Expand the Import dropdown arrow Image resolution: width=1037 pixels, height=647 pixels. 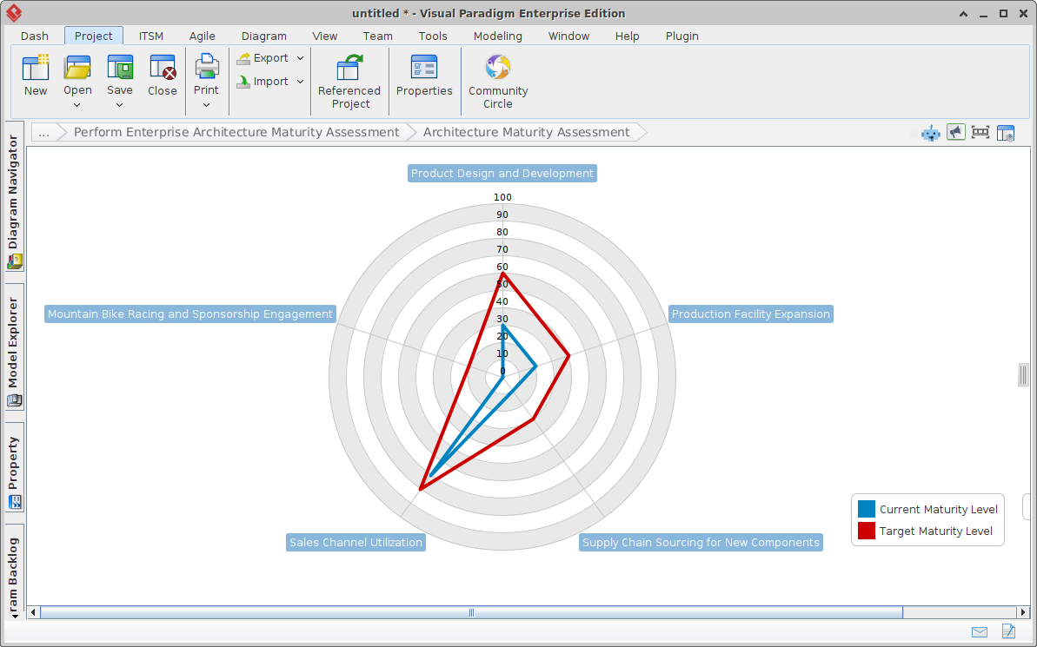pos(300,82)
